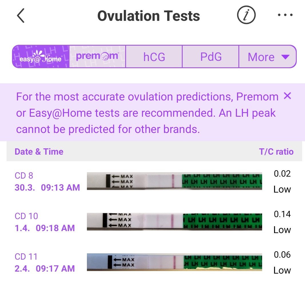Image resolution: width=305 pixels, height=295 pixels.
Task: Switch to the hCG tab
Action: click(x=154, y=57)
